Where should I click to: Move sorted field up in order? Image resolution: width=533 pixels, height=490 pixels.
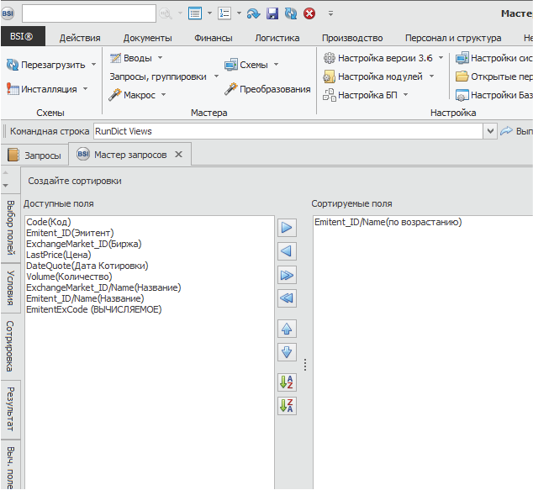(x=288, y=329)
